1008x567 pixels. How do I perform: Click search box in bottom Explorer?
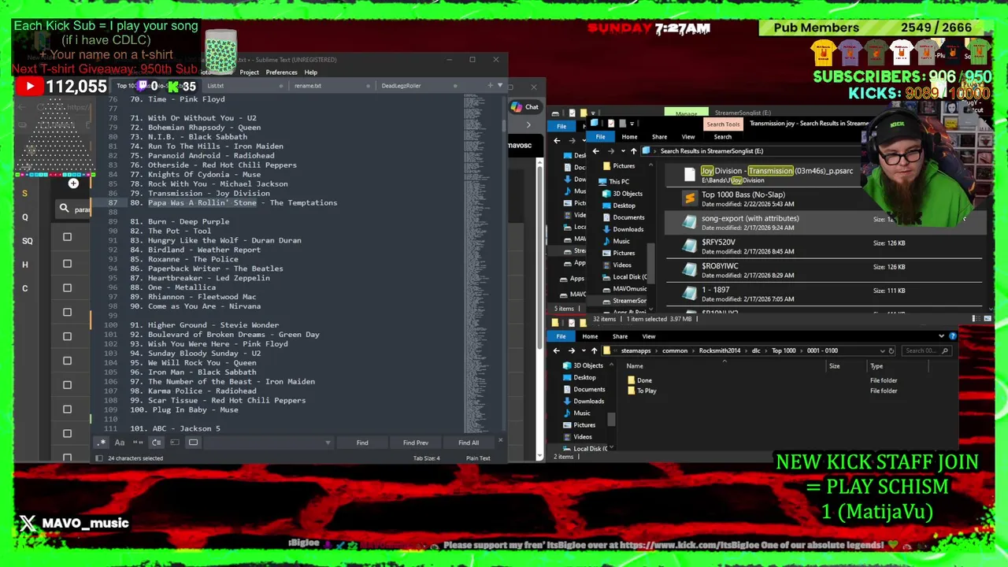(x=926, y=350)
